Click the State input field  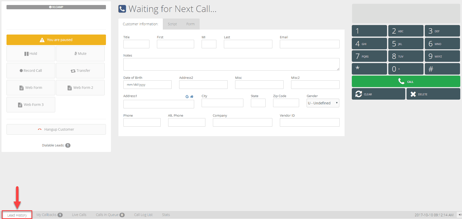click(x=258, y=103)
